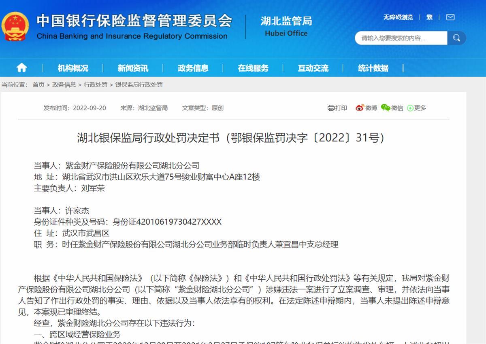Click the home icon in navigation bar
Screen dimensions: 486x344
[21, 68]
